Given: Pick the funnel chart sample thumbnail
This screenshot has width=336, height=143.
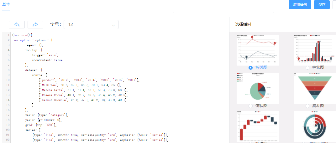Looking at the screenshot, I should pos(314,88).
